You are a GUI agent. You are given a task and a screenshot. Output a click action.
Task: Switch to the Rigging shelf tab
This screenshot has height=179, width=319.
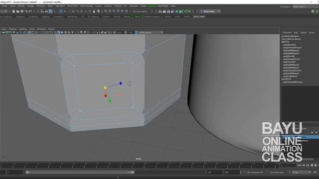45,16
